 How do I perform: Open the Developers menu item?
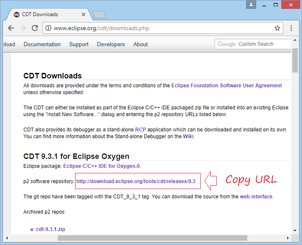tap(111, 44)
